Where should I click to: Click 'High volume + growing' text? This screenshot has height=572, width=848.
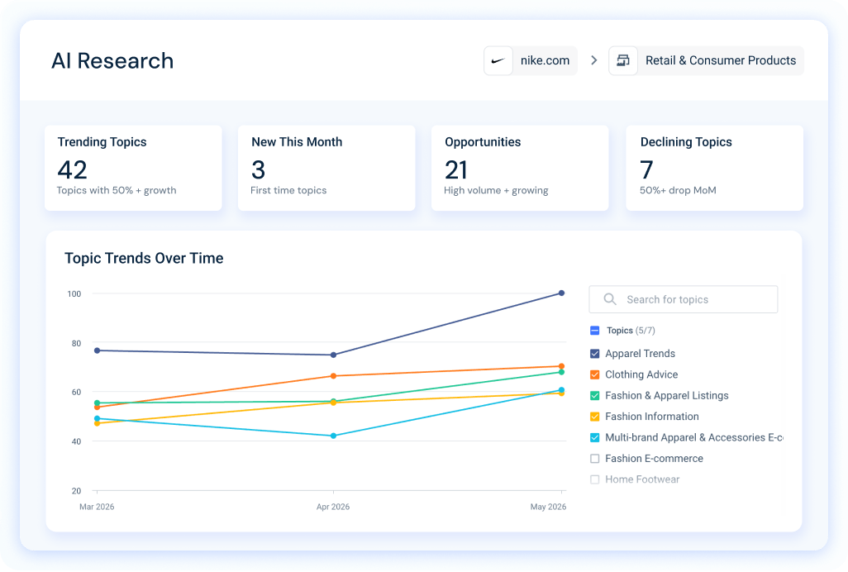click(x=496, y=190)
